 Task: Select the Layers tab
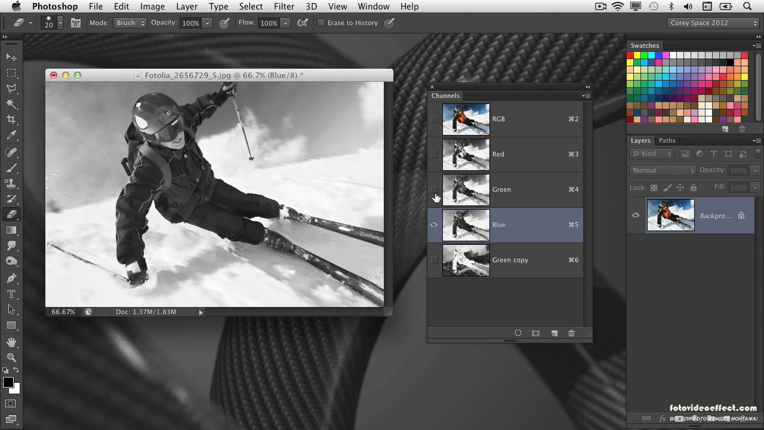(x=640, y=140)
